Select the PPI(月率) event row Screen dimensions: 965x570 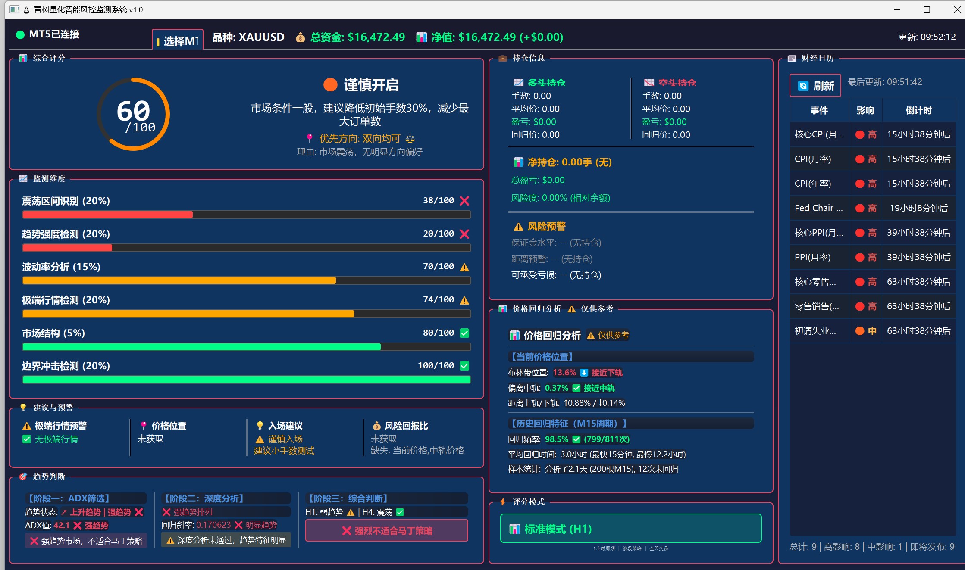[x=873, y=257]
